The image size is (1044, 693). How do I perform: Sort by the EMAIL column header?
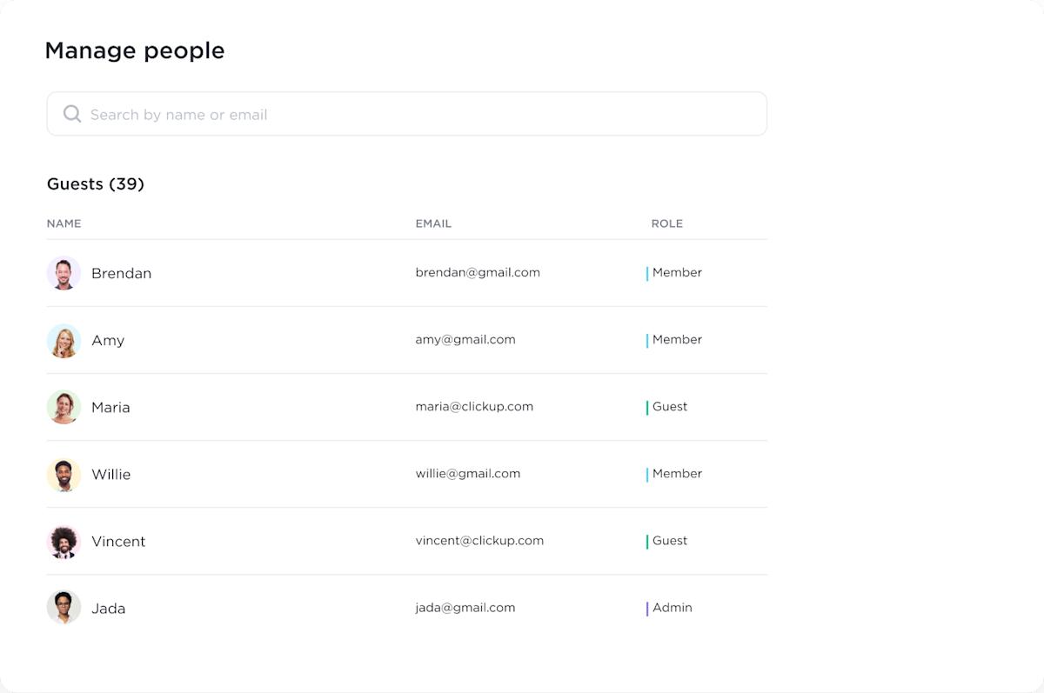pyautogui.click(x=433, y=223)
